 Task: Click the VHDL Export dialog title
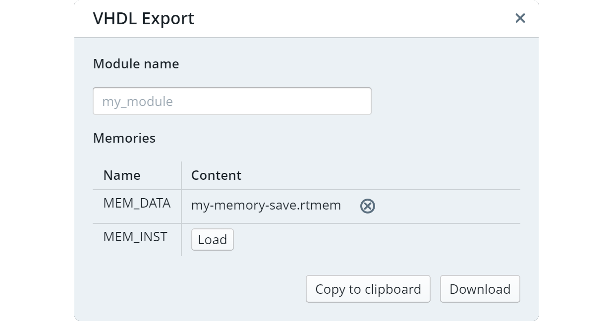click(144, 18)
